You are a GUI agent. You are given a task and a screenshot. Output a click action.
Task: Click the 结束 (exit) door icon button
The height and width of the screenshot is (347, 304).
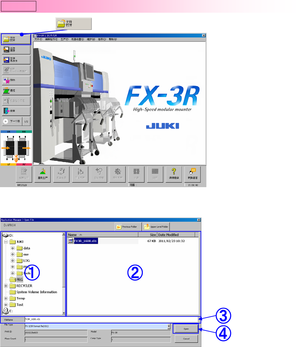pos(16,111)
